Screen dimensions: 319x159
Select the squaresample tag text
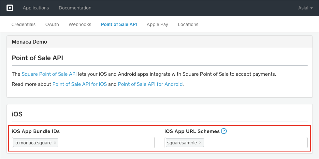tap(182, 143)
